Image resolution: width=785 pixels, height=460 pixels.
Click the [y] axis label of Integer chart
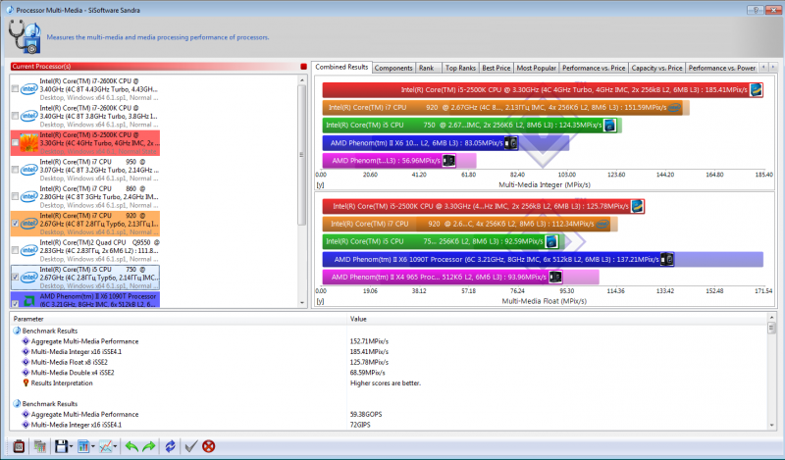320,184
